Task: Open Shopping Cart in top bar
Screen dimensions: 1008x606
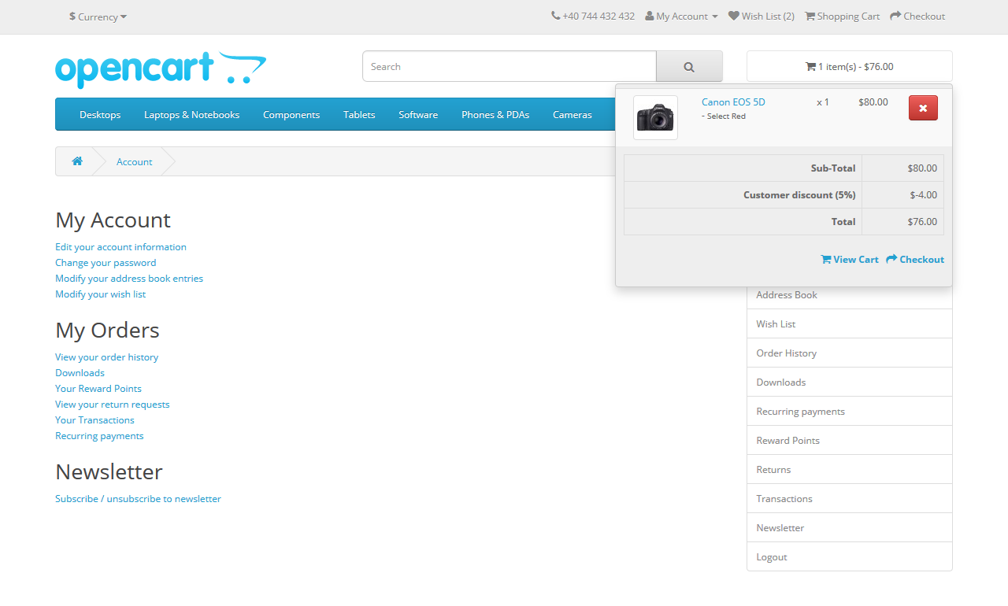Action: tap(842, 16)
